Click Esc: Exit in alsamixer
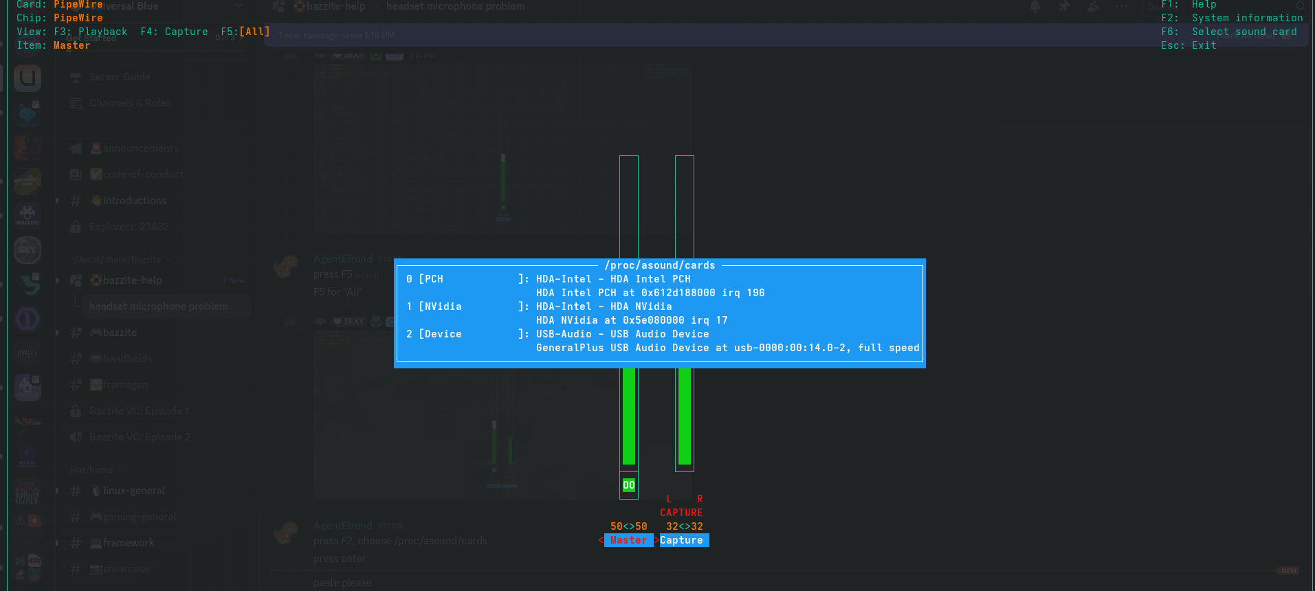 click(x=1189, y=45)
